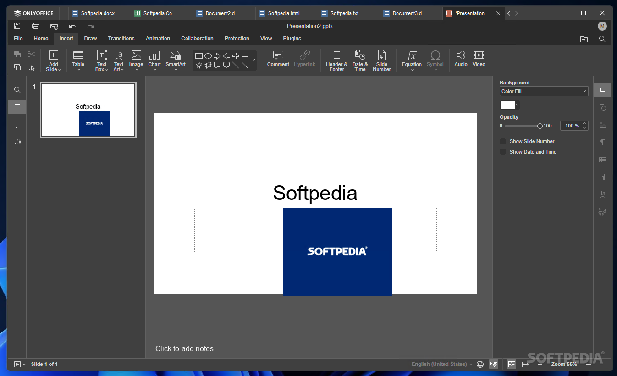Screen dimensions: 617x376
Task: Switch to the Draw tab
Action: coord(90,39)
